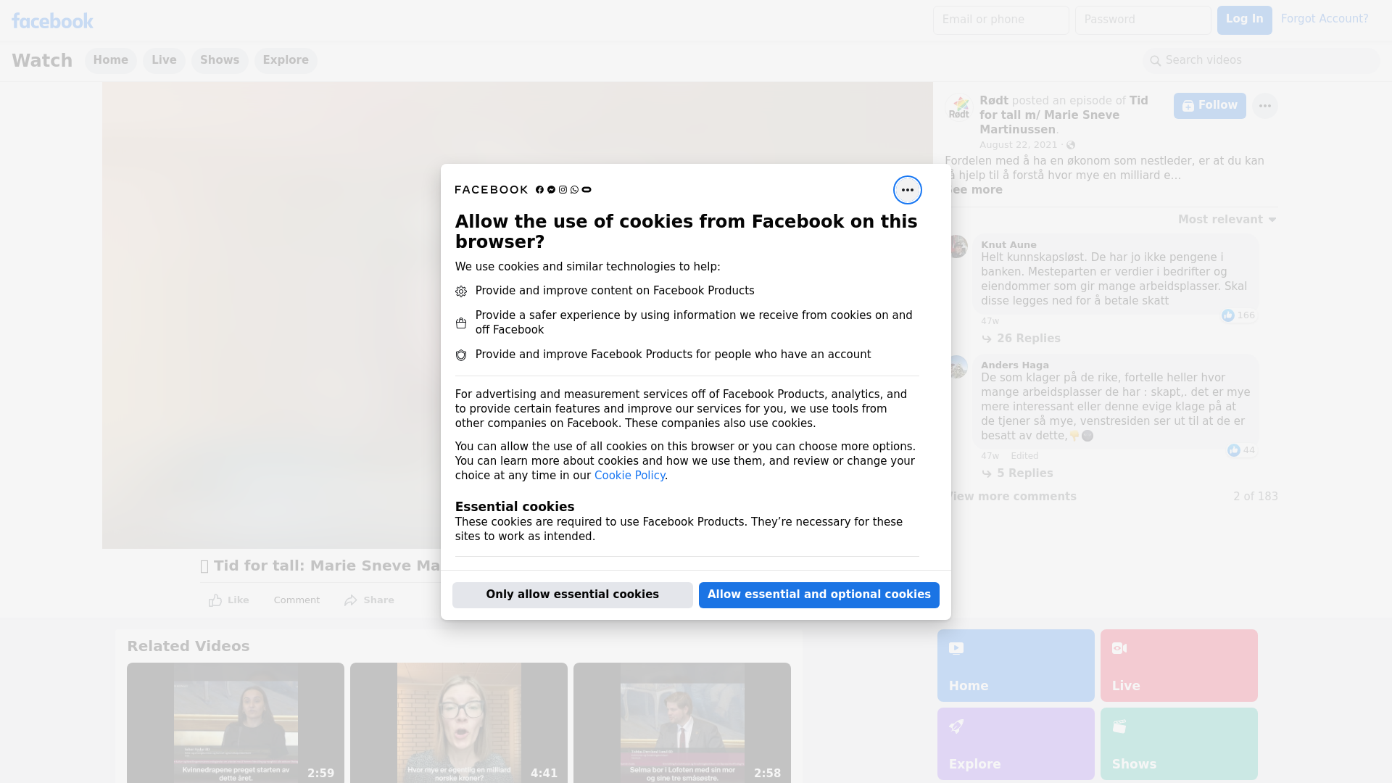1392x783 pixels.
Task: Click the like reaction count 44
Action: [x=1240, y=450]
